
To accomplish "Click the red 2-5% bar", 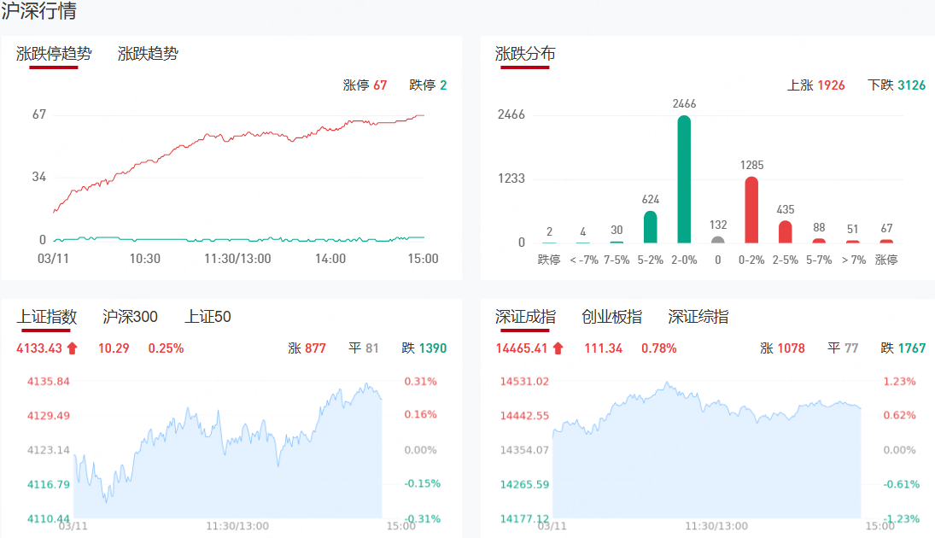I will coord(786,232).
